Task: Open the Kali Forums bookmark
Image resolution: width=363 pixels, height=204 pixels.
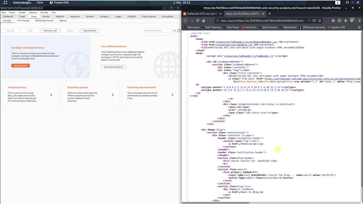Action: (268, 27)
